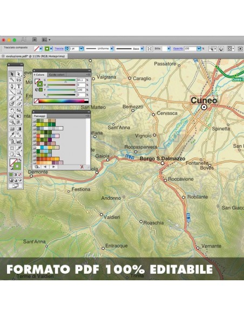244x316 pixels.
Task: Open the stroke weight dropdown arrow
Action: coord(81,49)
